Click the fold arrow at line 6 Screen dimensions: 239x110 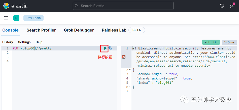[130, 87]
